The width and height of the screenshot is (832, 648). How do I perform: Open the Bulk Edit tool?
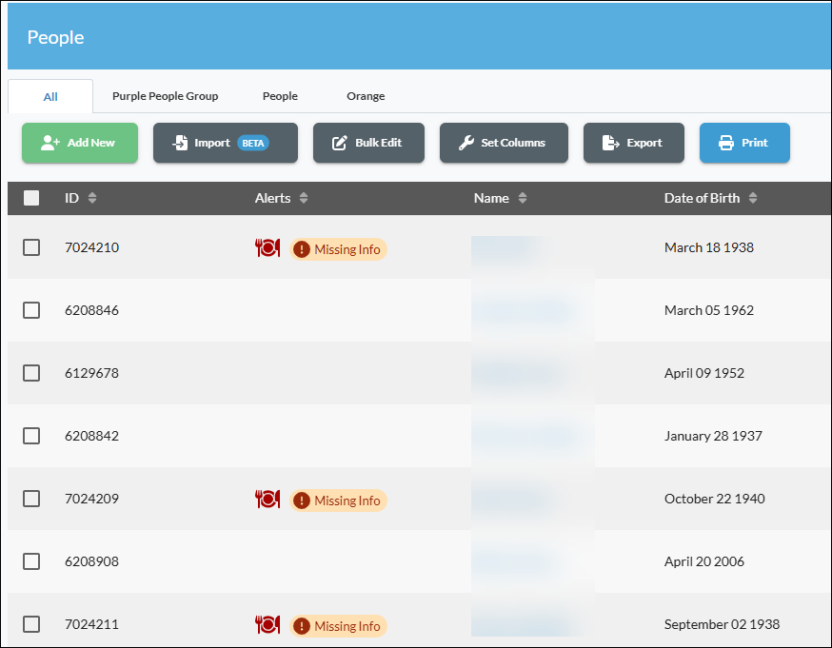368,143
